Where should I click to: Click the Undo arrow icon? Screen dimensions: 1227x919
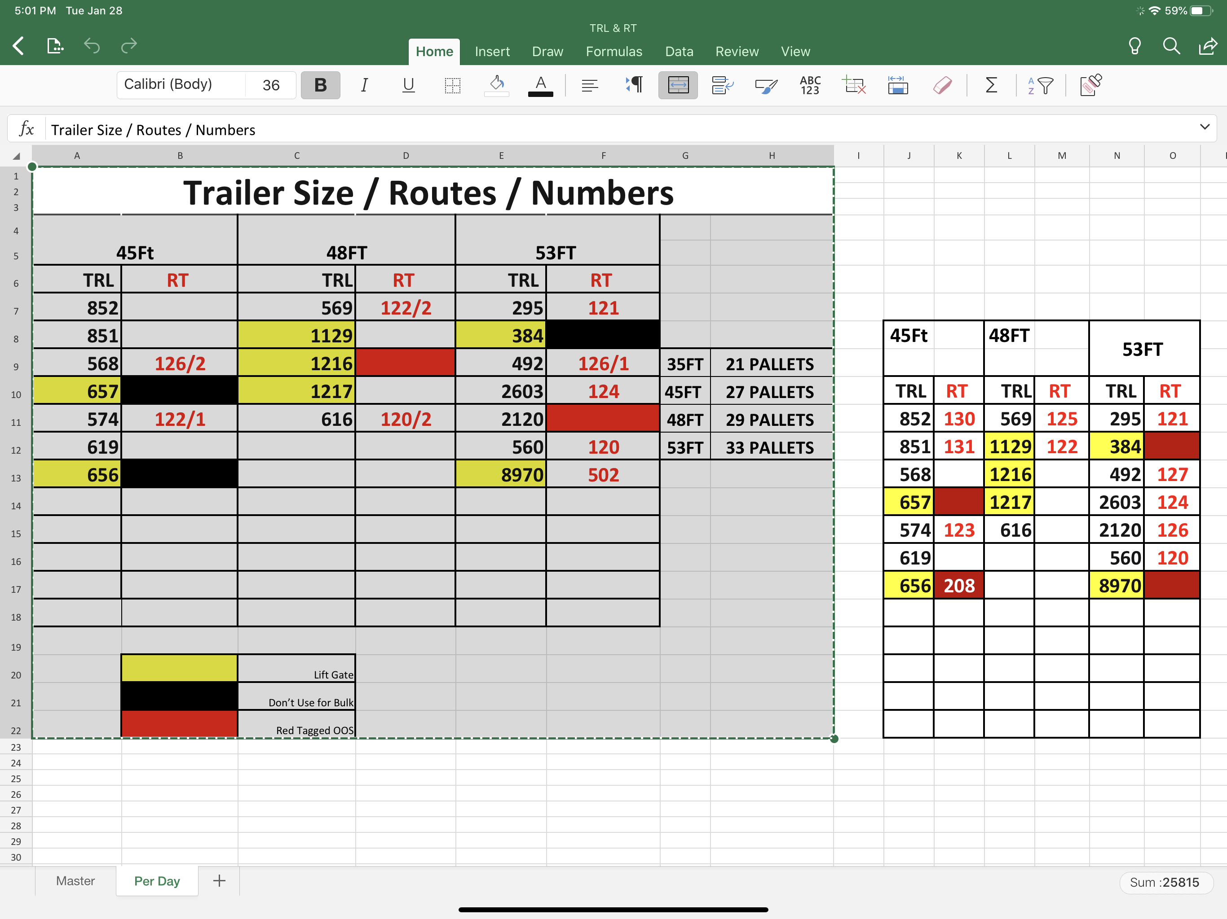(92, 45)
